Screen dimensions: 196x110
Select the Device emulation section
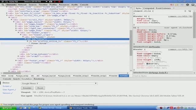pos(6,83)
